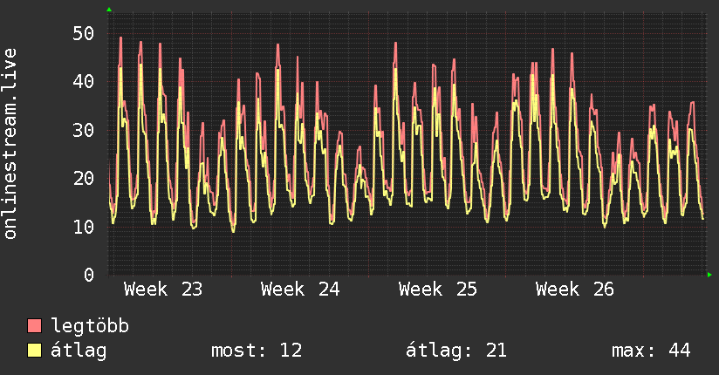The width and height of the screenshot is (719, 375).
Task: Click the Week 23 axis label
Action: tap(163, 290)
